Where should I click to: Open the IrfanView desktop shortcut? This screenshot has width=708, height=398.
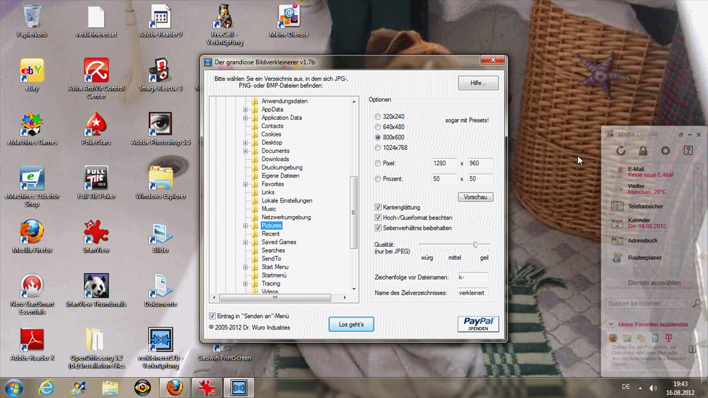pos(96,232)
